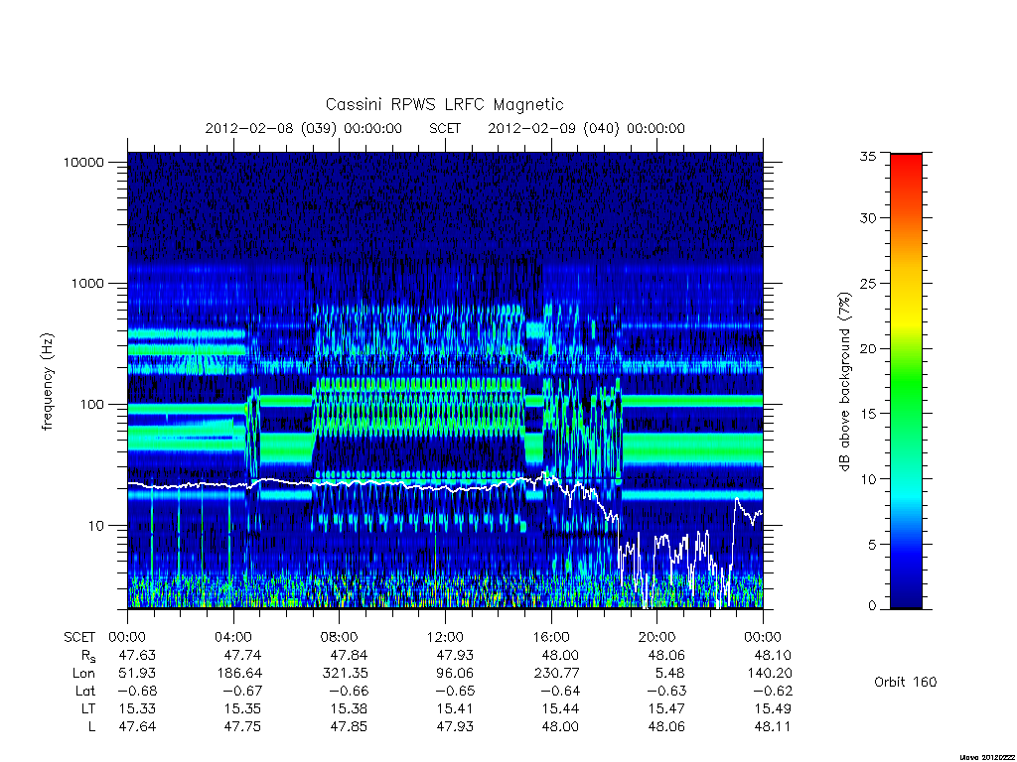This screenshot has width=1017, height=762.
Task: Click the LT value 15.49
Action: point(773,708)
